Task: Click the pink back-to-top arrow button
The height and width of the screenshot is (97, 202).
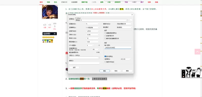Action: point(197,52)
